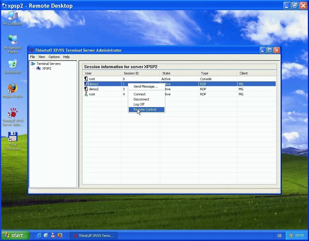
Task: Click the 09:59 taskbar clock
Action: tap(299, 235)
